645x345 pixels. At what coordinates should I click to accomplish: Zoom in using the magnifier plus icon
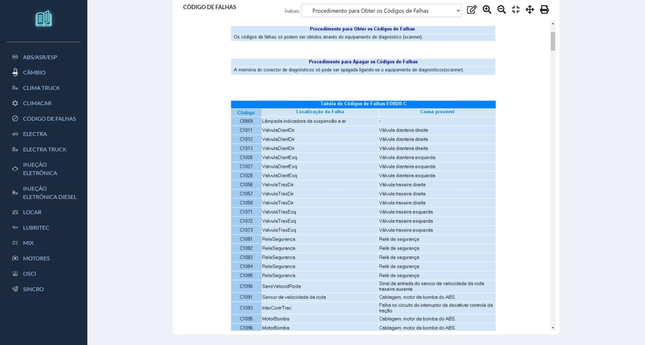(x=487, y=10)
